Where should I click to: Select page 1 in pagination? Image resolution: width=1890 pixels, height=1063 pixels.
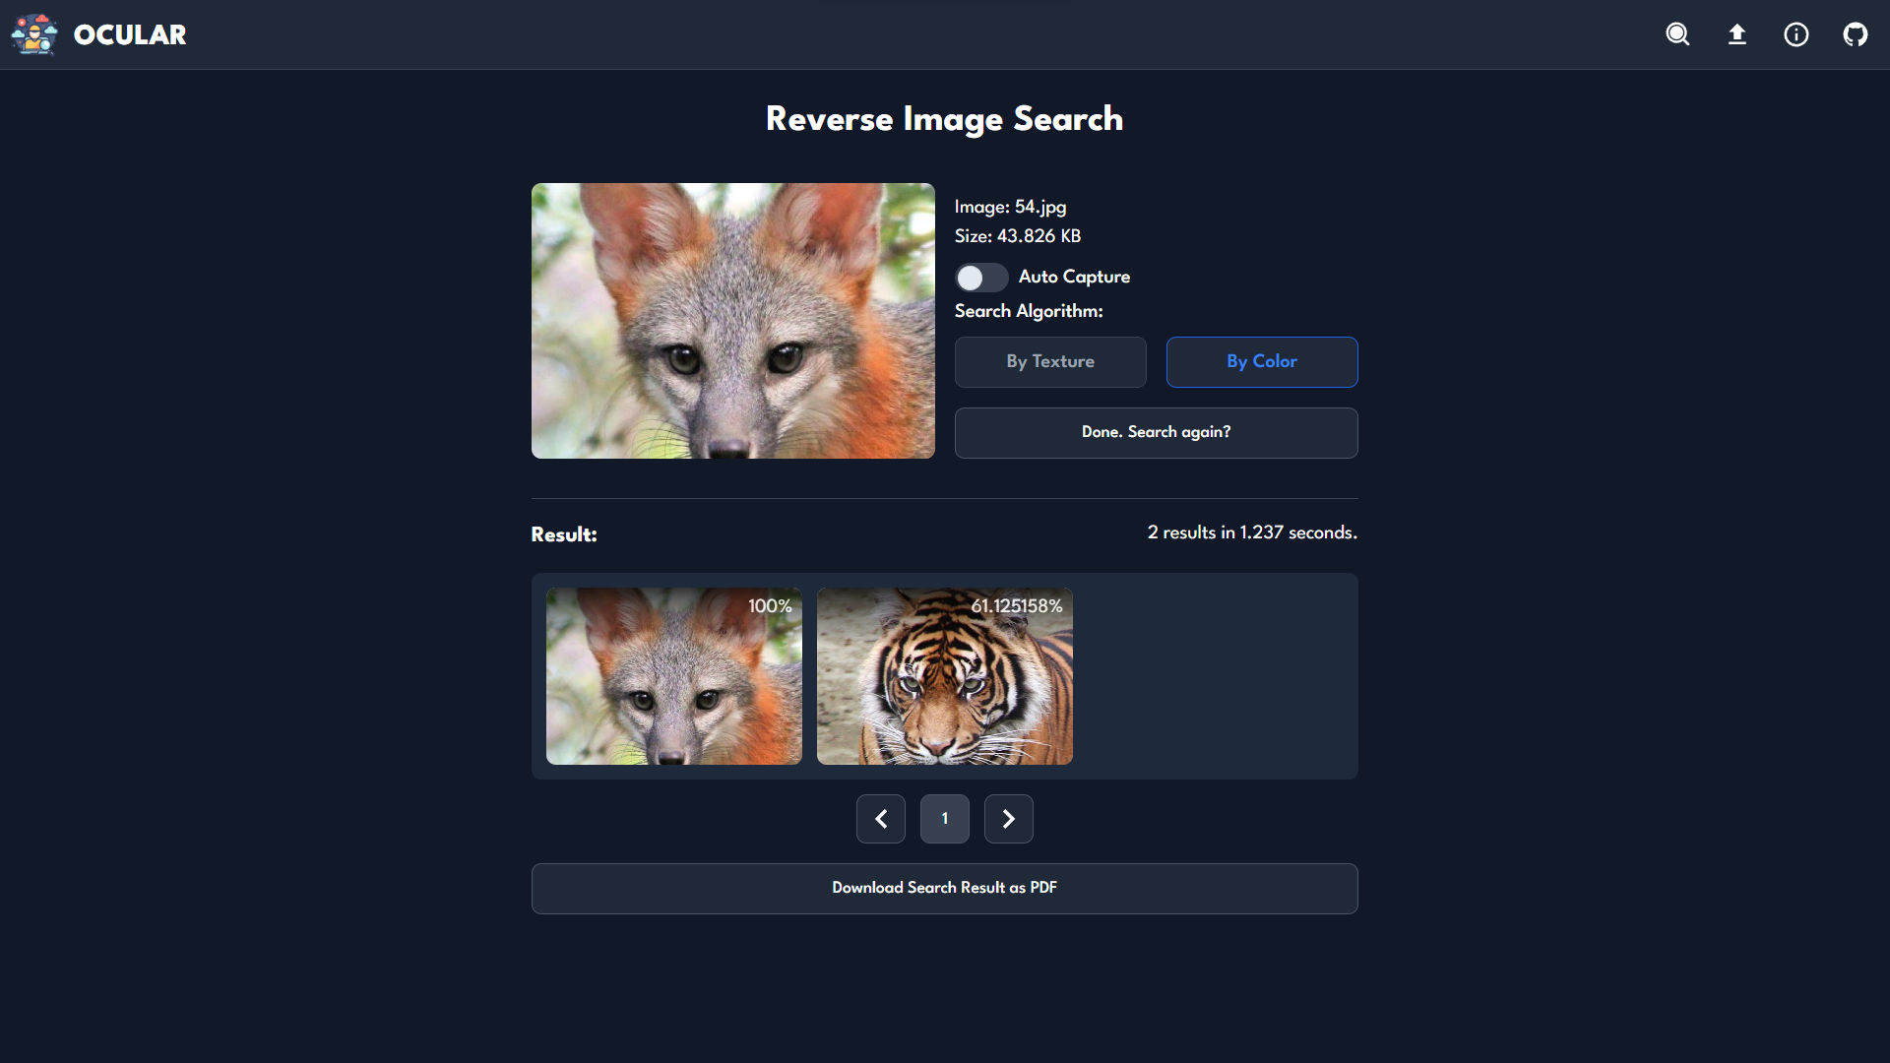[945, 819]
